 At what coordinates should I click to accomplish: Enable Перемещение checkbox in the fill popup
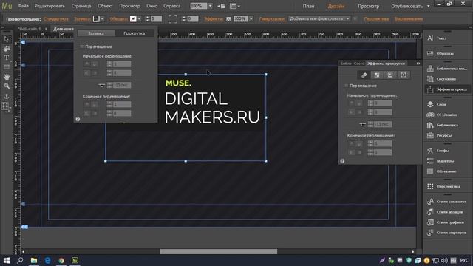pos(81,47)
